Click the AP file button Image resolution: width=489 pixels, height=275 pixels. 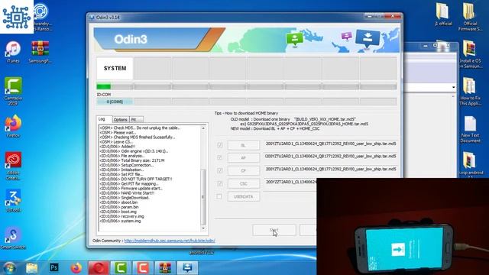[243, 158]
